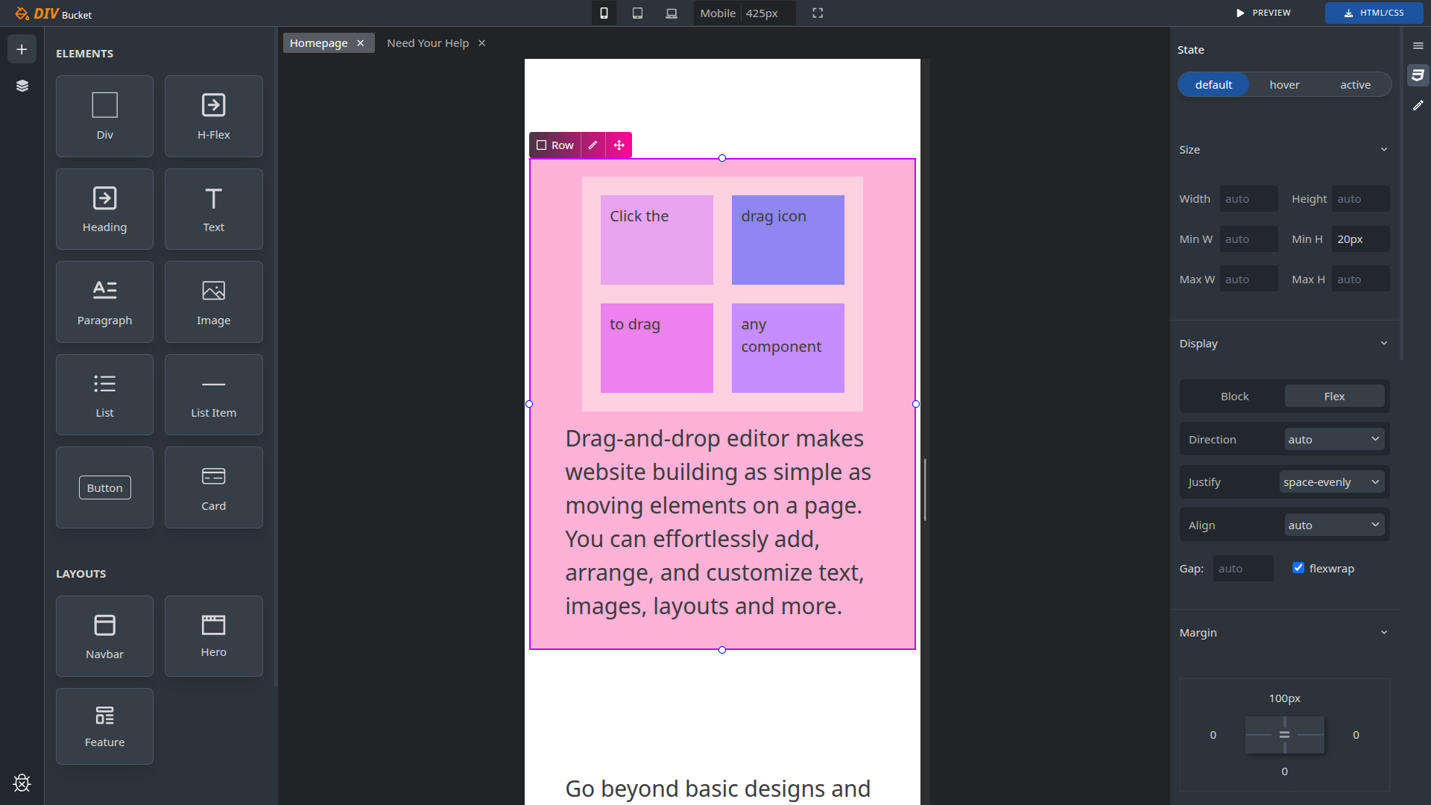Add a Button element
The image size is (1431, 805).
point(104,487)
